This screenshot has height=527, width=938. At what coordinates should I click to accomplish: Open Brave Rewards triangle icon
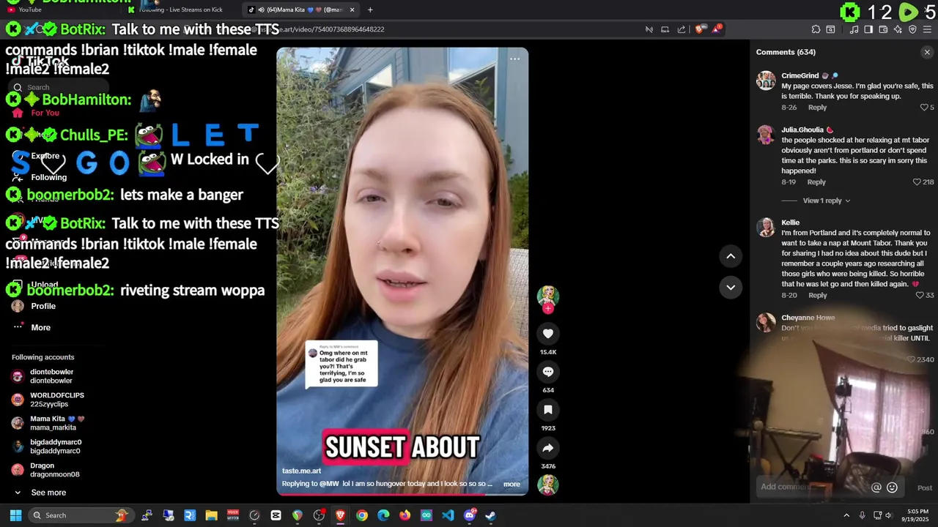pos(717,29)
